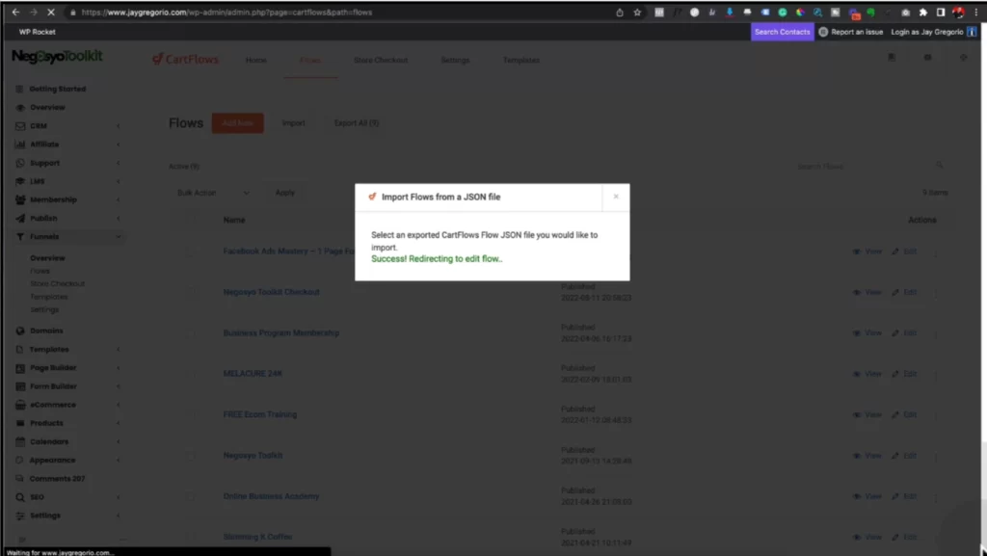Click Calendars sidebar icon

click(20, 441)
